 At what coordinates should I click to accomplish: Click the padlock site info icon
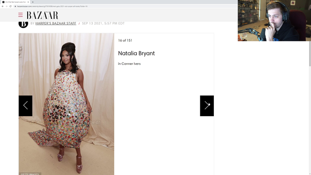16,6
